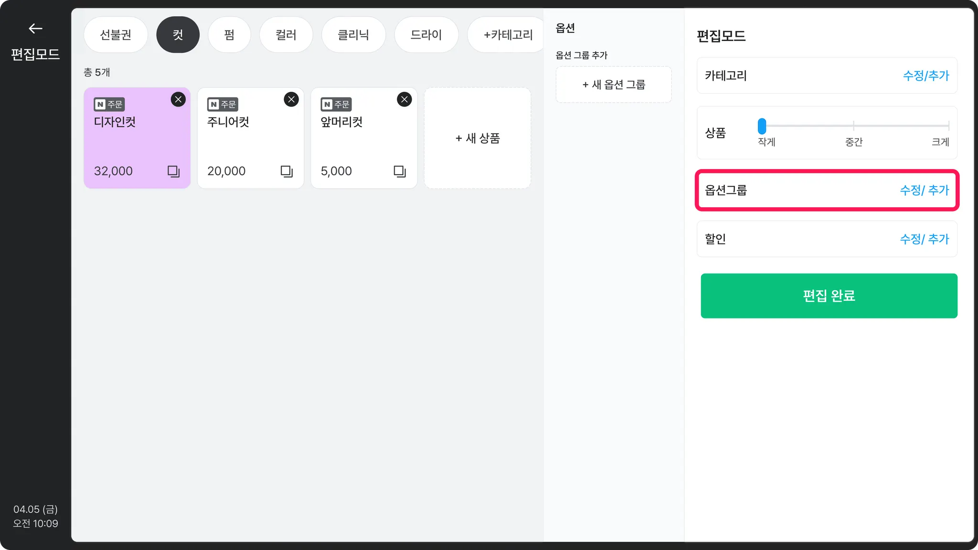The width and height of the screenshot is (978, 550).
Task: Click 카테고리 수정/추가 link
Action: pos(925,75)
